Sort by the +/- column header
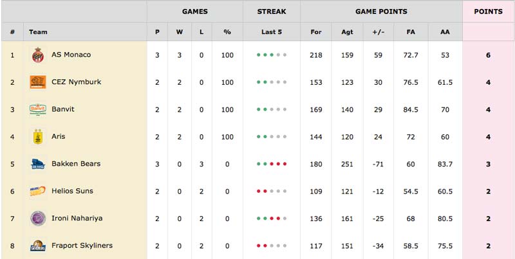The image size is (515, 259). pos(379,31)
